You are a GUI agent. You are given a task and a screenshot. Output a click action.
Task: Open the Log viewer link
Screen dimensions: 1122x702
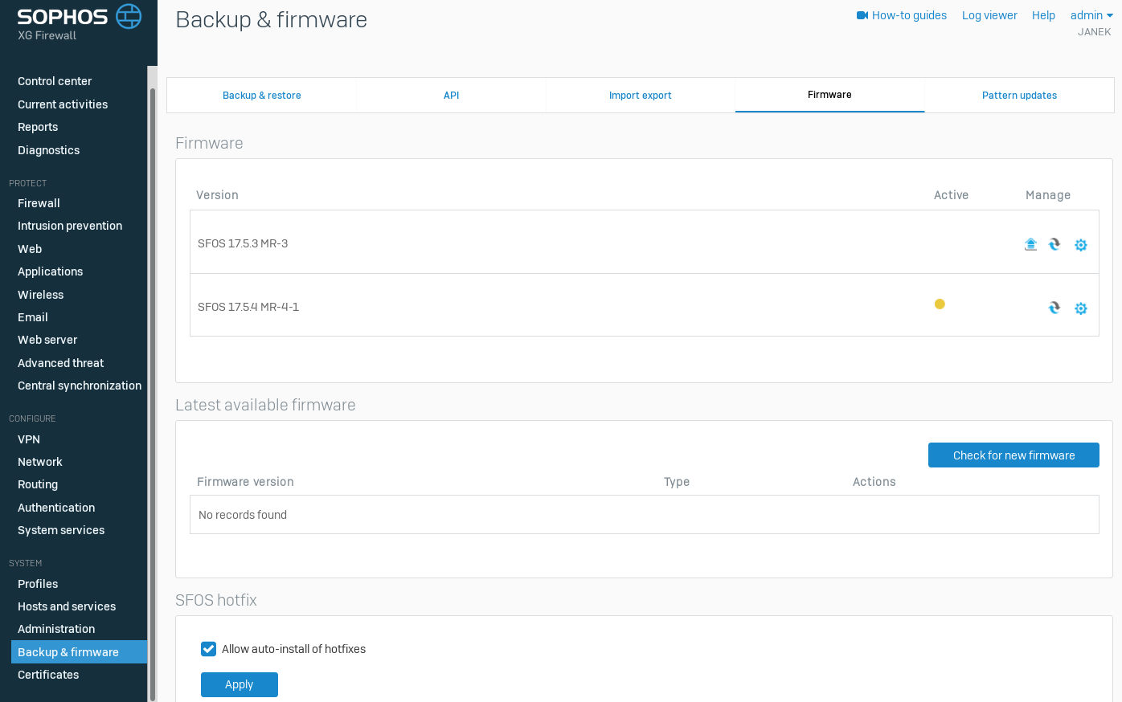coord(989,15)
